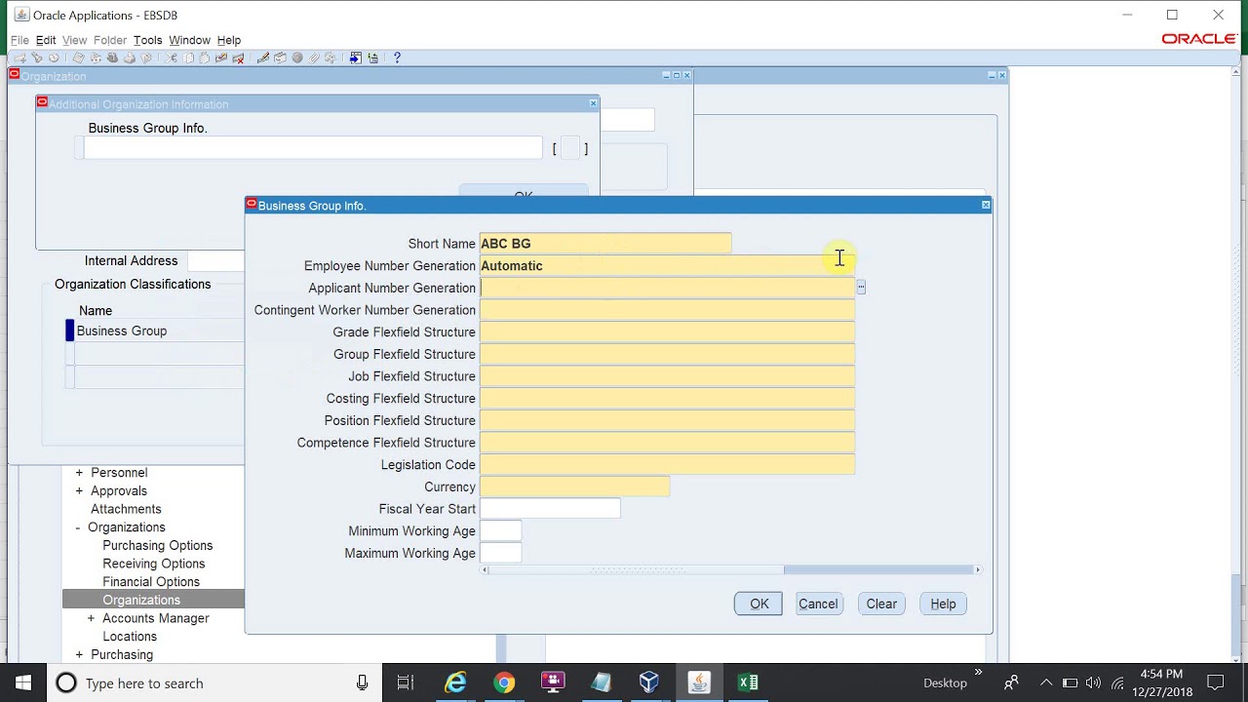Open the Help menu in menu bar
1248x702 pixels.
point(229,40)
